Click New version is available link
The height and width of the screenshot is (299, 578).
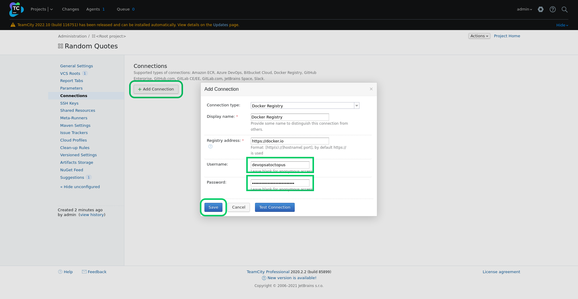(292, 278)
